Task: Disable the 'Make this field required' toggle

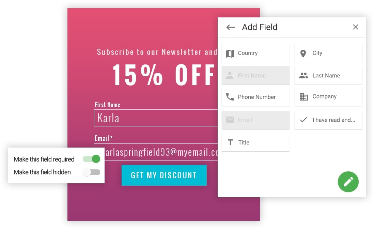Action: pyautogui.click(x=92, y=159)
